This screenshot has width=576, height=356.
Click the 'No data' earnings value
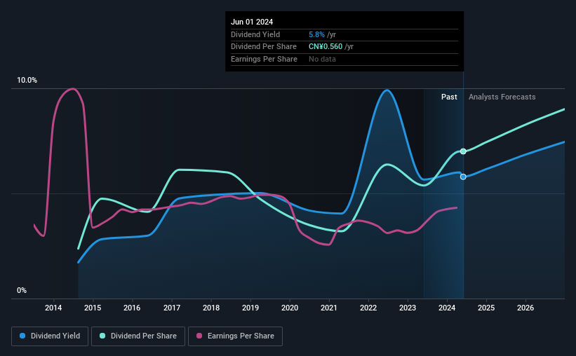pyautogui.click(x=322, y=59)
